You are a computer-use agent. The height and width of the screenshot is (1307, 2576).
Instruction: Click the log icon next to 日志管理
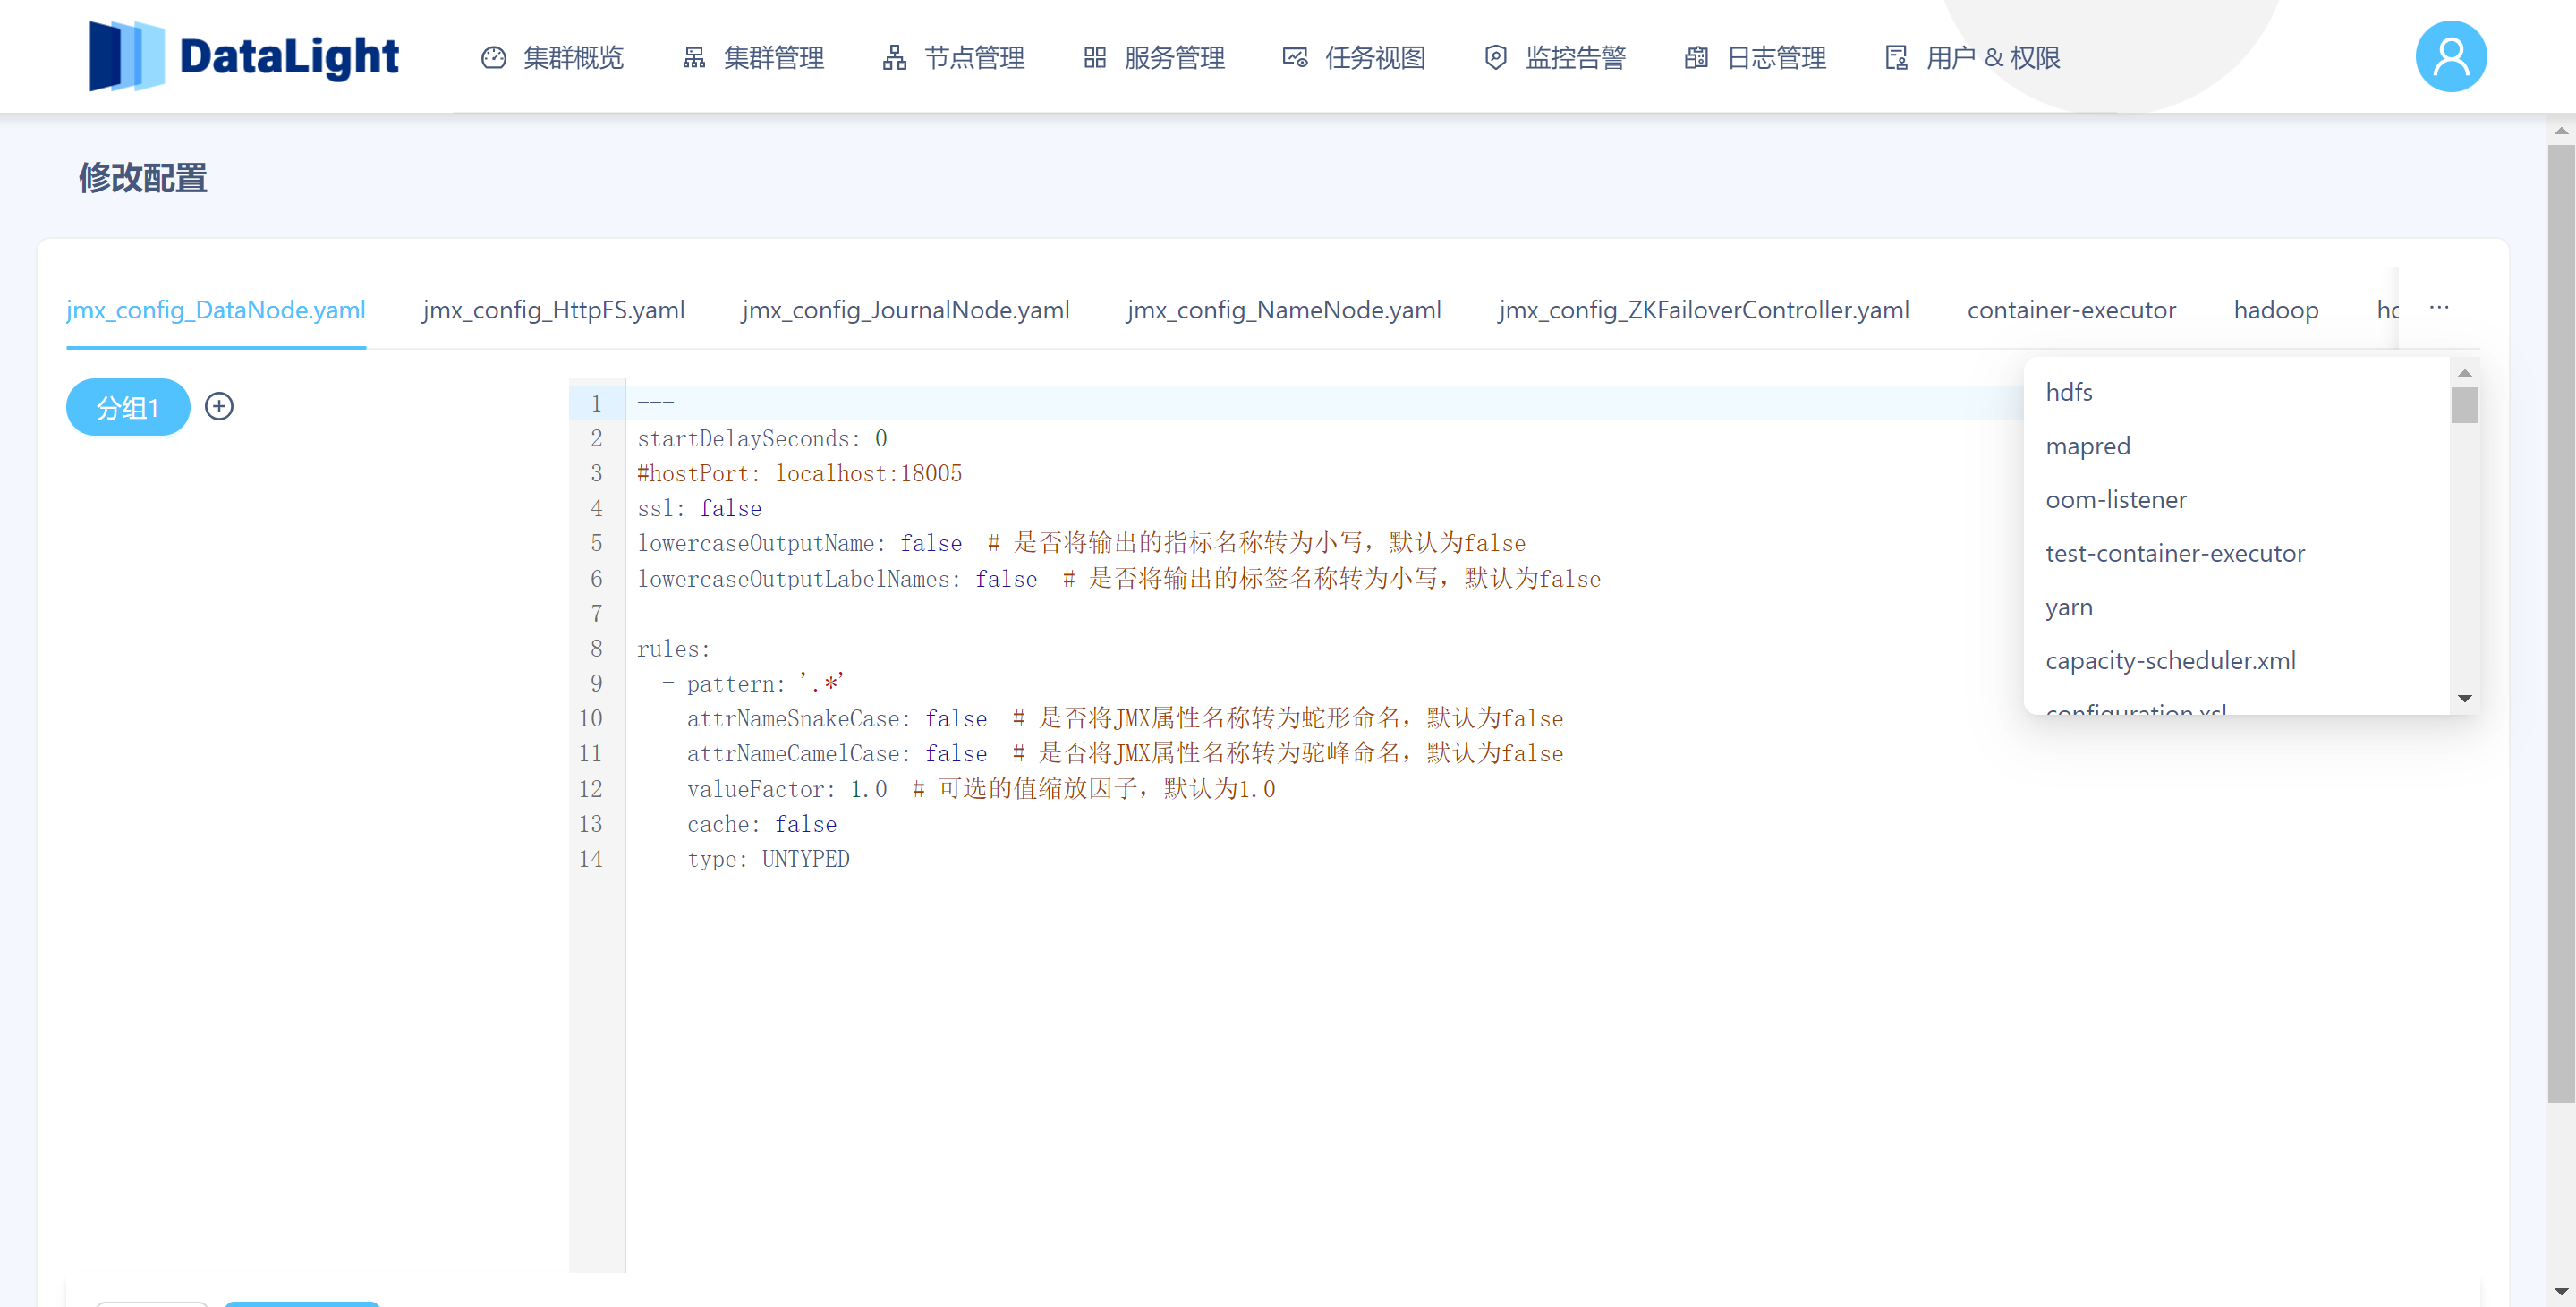pos(1696,58)
